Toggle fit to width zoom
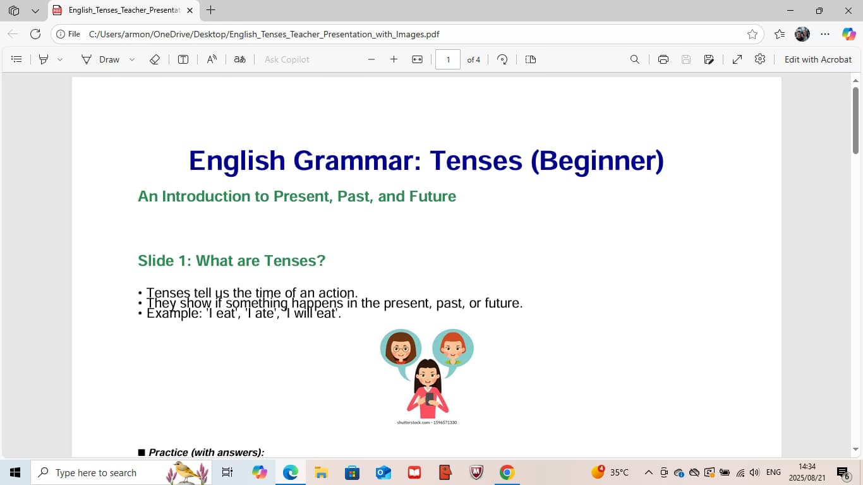This screenshot has height=485, width=863. 416,59
